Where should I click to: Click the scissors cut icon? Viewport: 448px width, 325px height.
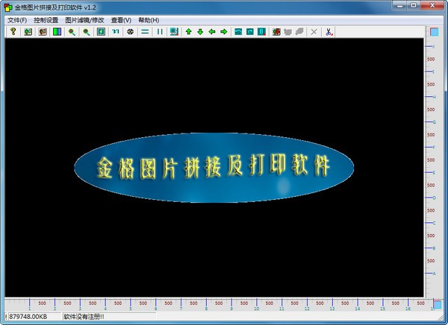coord(329,32)
